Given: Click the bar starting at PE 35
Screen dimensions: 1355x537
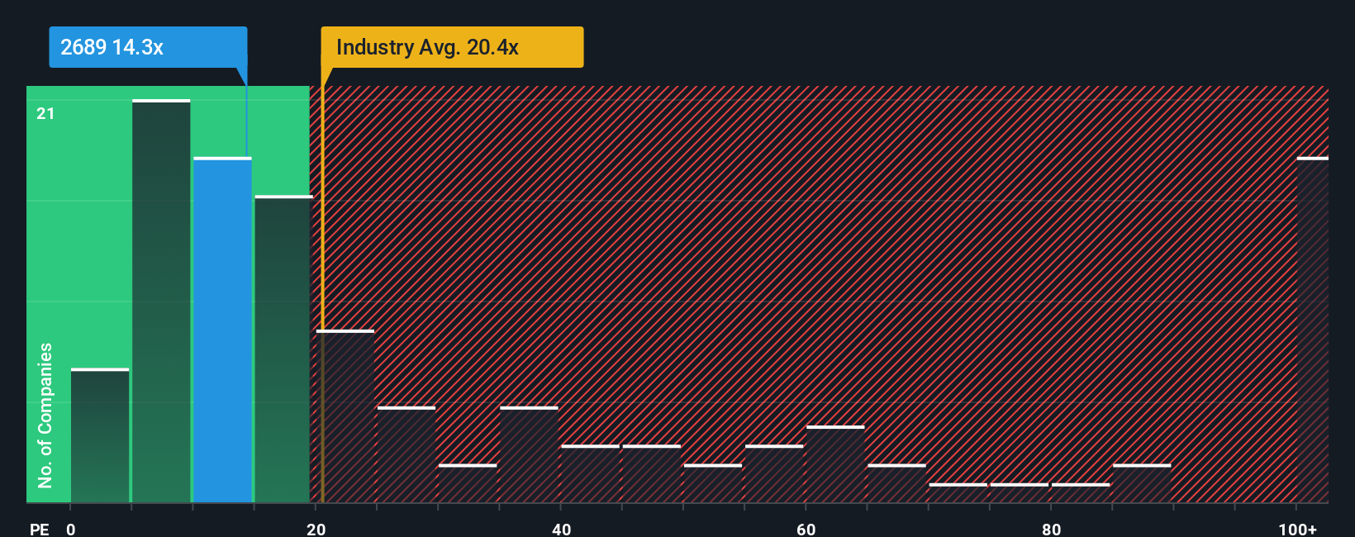Looking at the screenshot, I should [x=529, y=454].
